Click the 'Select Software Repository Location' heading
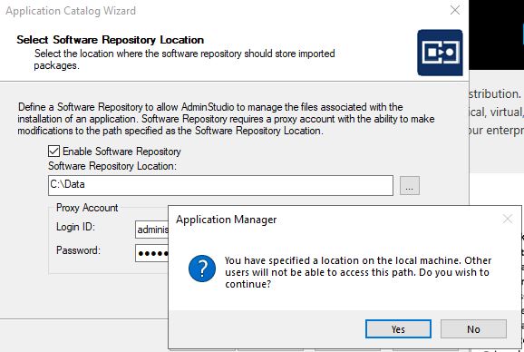Image resolution: width=524 pixels, height=352 pixels. (x=111, y=40)
